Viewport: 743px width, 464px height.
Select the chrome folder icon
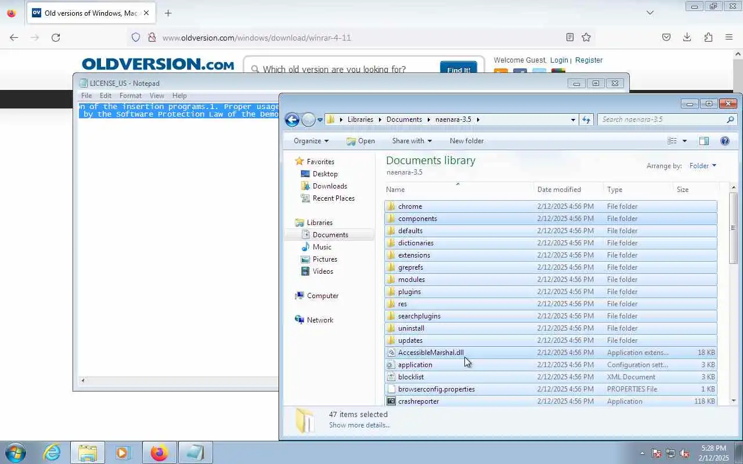pos(391,206)
